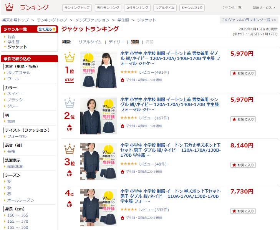Viewport: 280px width, 230px height.
Task: Click the bronze crown for 3rd place
Action: tap(70, 149)
